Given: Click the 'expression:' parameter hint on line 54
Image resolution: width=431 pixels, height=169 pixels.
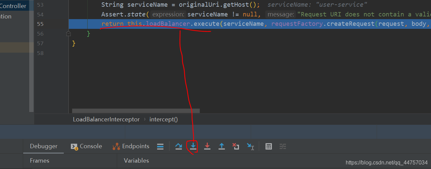Looking at the screenshot, I should (168, 14).
